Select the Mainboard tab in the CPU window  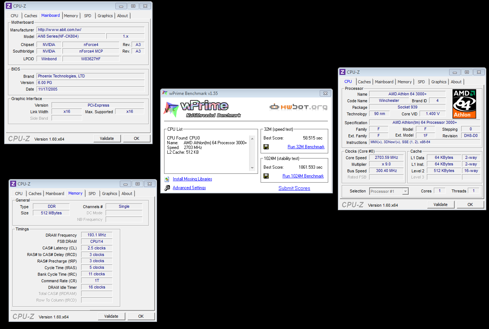(384, 82)
